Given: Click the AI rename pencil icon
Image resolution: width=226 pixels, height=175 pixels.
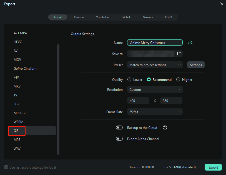Looking at the screenshot, I should (x=190, y=43).
